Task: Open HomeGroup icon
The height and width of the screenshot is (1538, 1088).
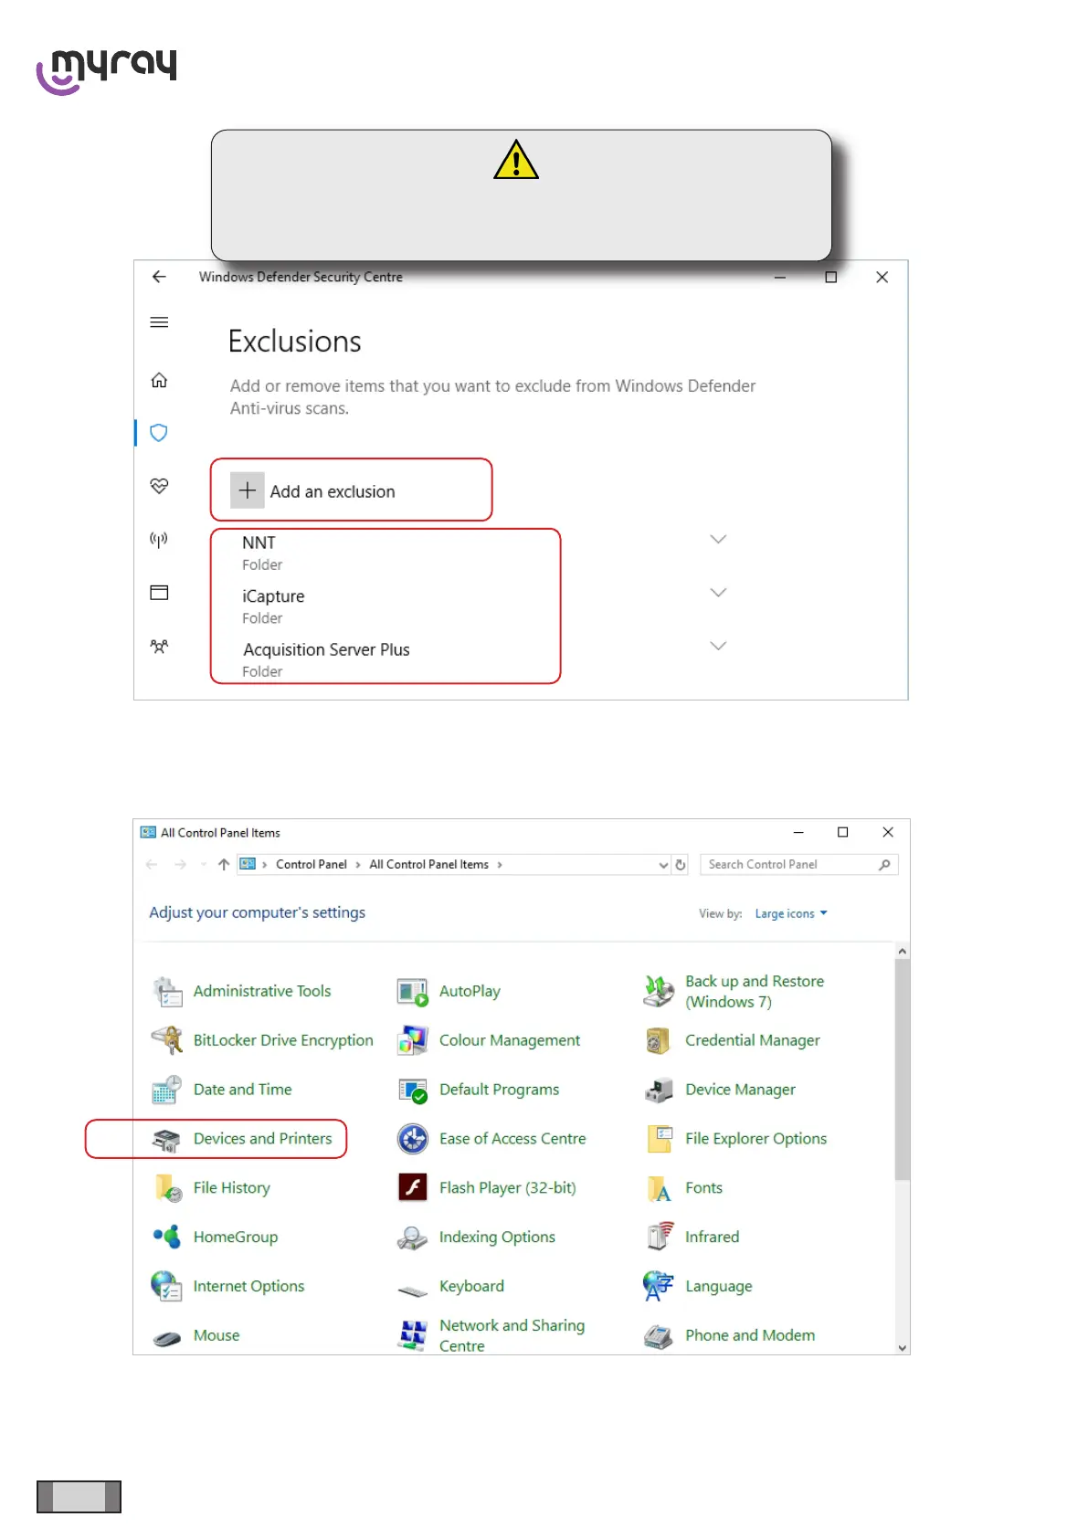Action: [167, 1237]
